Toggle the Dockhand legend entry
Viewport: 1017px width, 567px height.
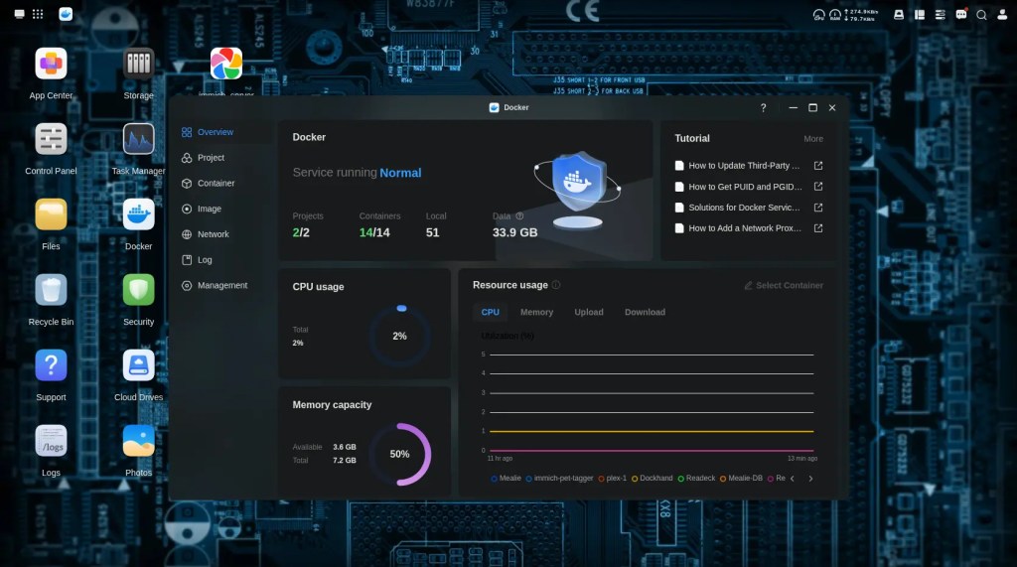click(x=652, y=478)
